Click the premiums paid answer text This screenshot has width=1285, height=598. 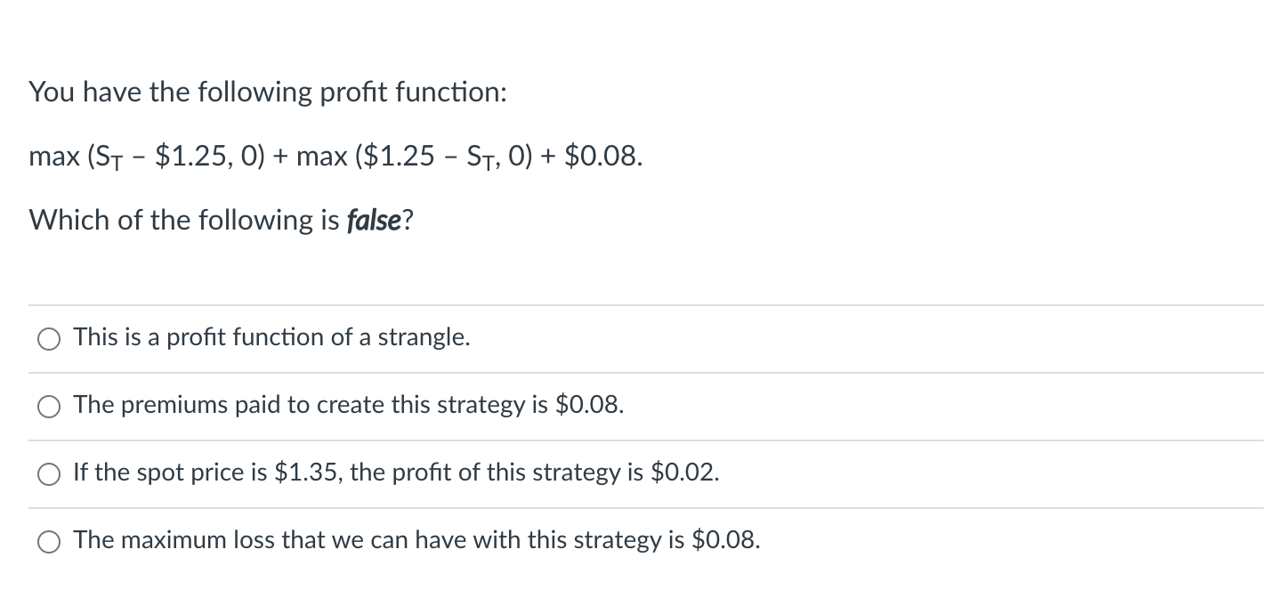point(349,406)
